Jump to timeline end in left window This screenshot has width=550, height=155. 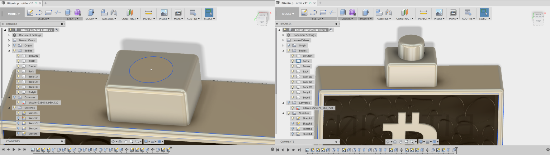tap(25, 149)
